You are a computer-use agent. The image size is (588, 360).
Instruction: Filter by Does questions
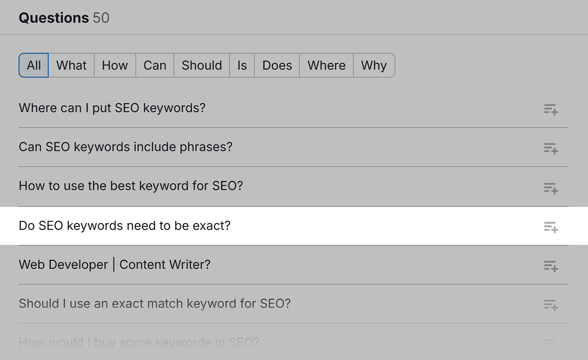(x=277, y=65)
